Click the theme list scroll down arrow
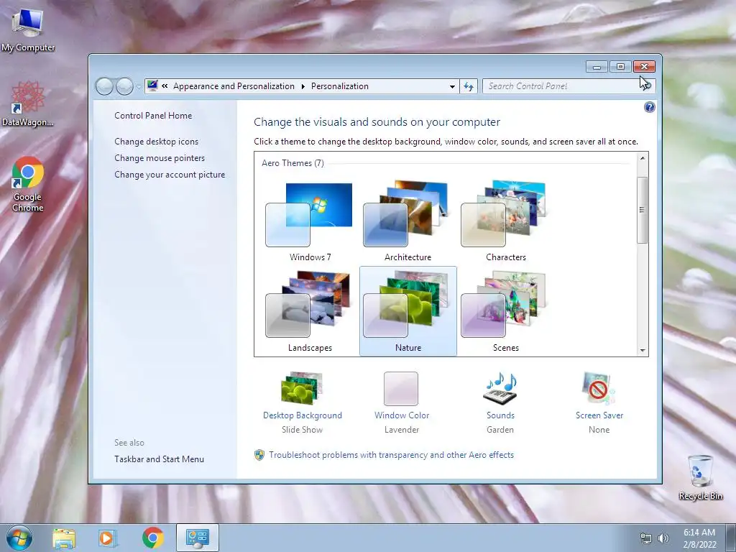 point(643,351)
